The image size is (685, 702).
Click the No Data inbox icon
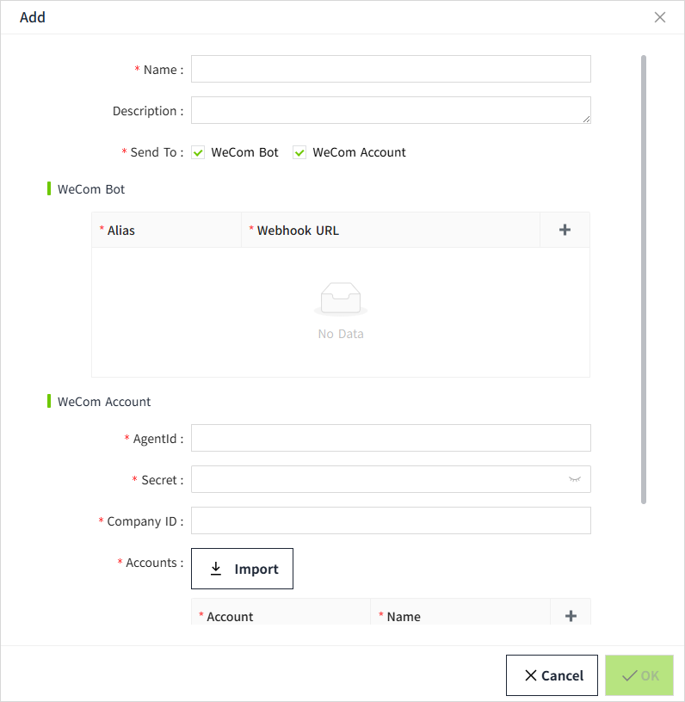341,299
